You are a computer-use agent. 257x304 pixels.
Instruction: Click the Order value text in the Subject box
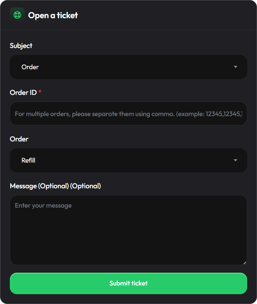(30, 67)
